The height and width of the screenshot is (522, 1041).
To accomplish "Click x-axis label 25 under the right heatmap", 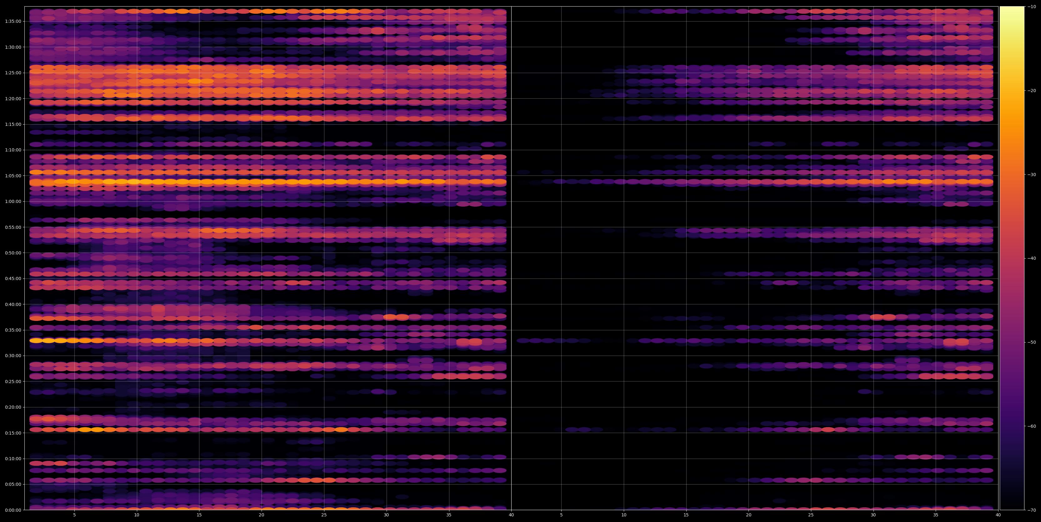I will point(811,515).
